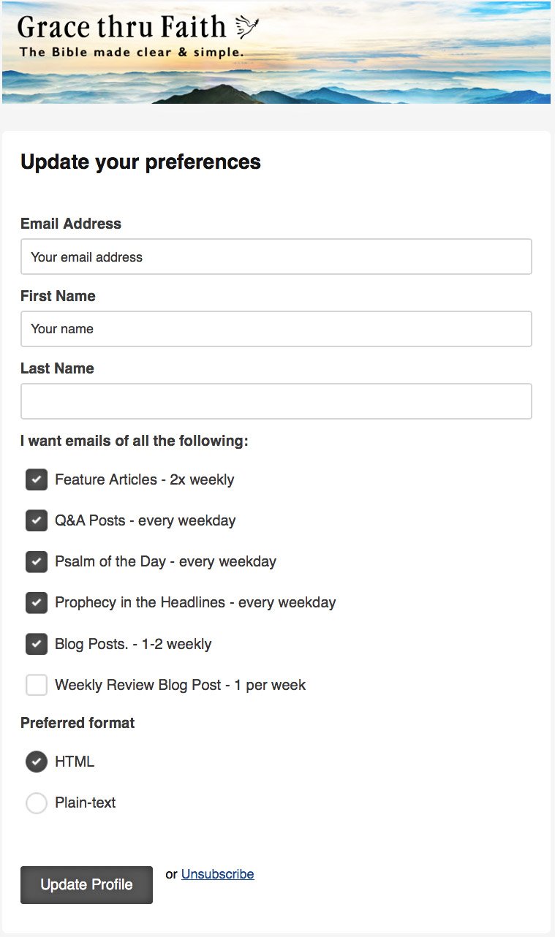Enable Weekly Review Blog Post checkbox
The width and height of the screenshot is (555, 937).
(37, 685)
